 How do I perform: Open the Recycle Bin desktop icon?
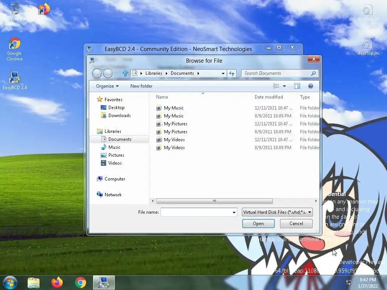(x=15, y=12)
